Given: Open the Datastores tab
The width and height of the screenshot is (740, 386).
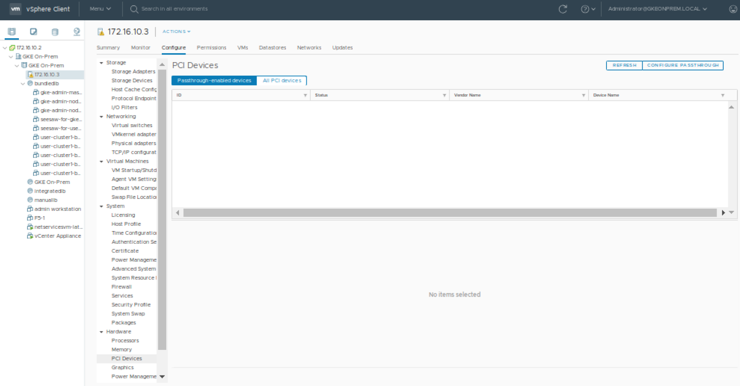Looking at the screenshot, I should (x=272, y=48).
